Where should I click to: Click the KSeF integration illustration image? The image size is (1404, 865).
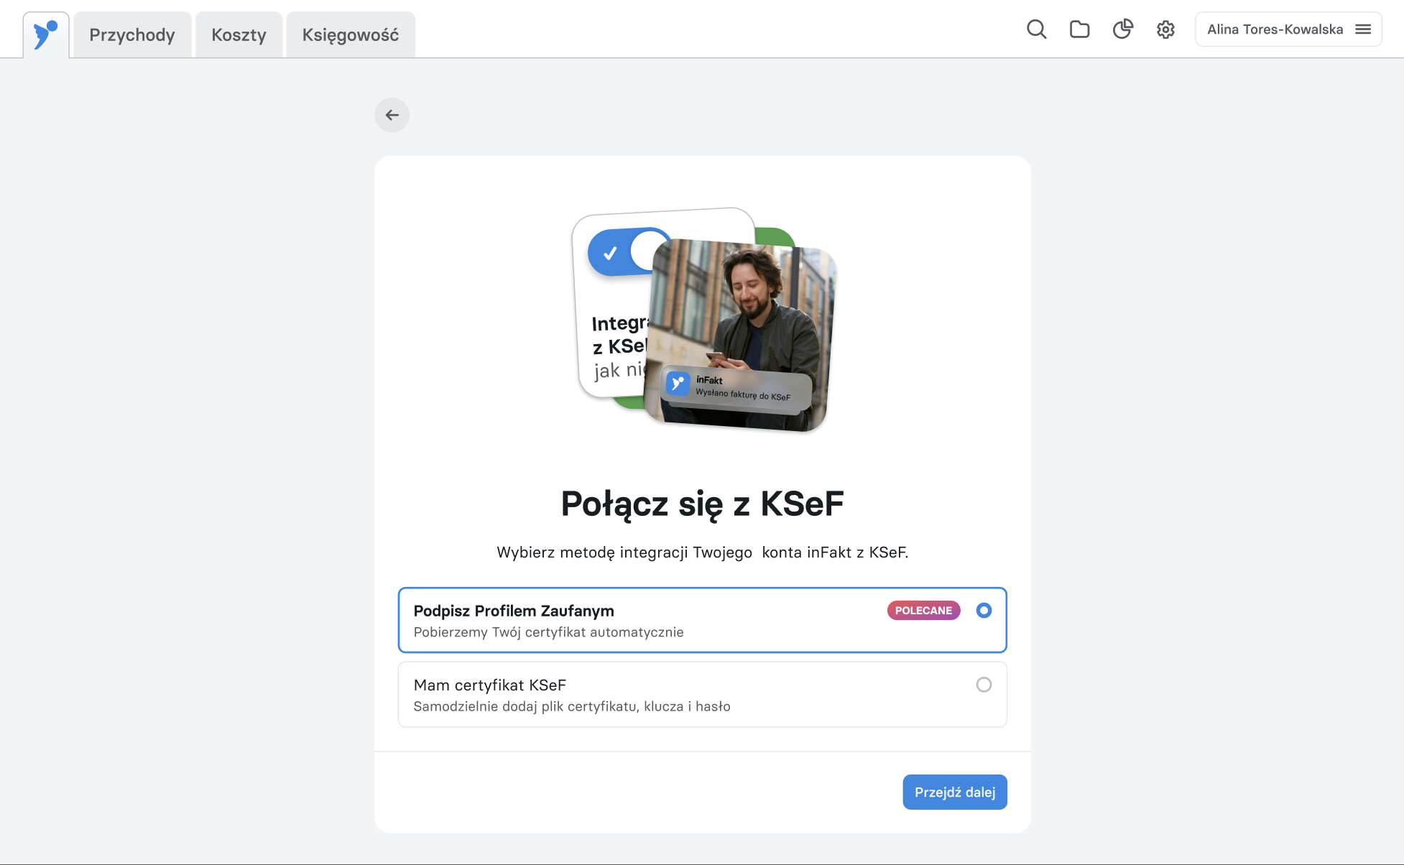(704, 320)
